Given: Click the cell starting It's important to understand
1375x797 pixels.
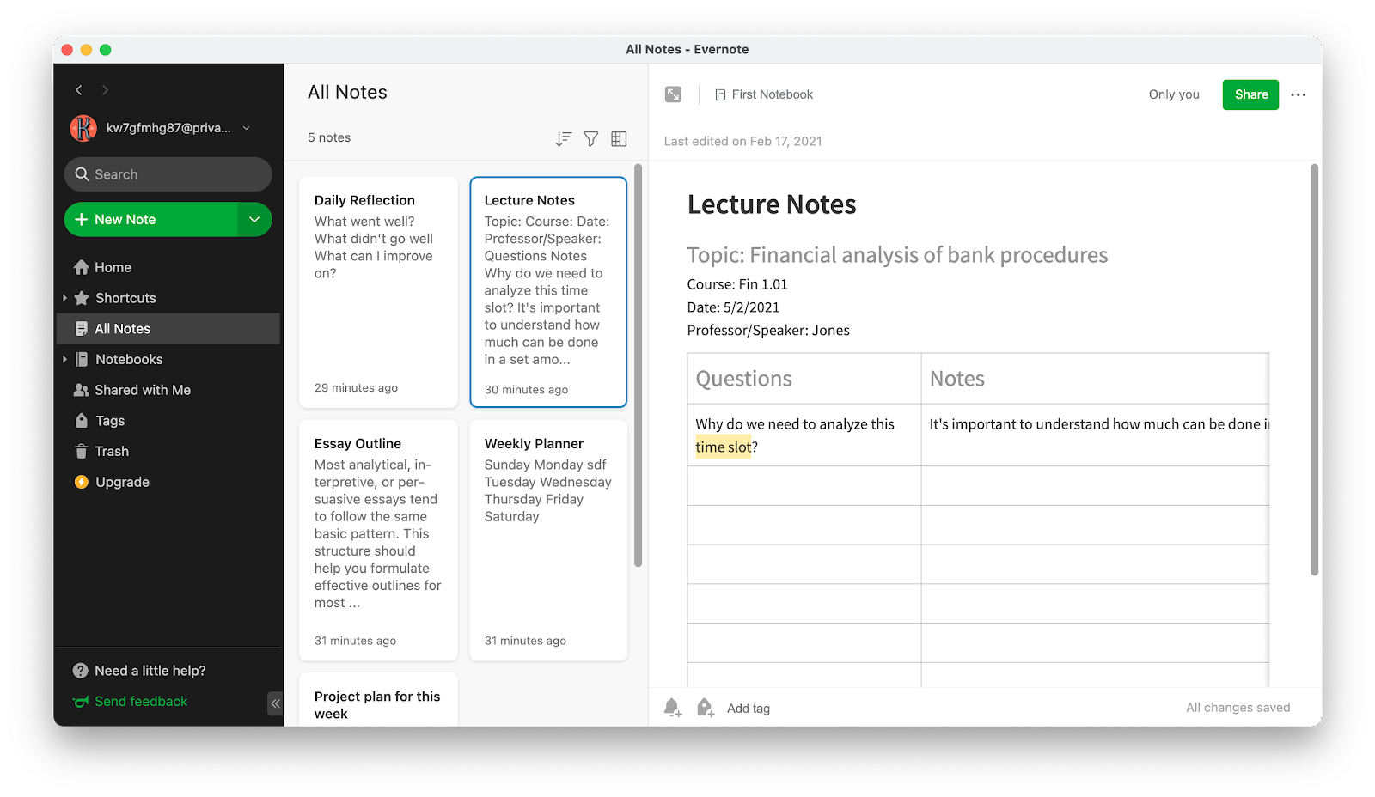Looking at the screenshot, I should click(1096, 435).
